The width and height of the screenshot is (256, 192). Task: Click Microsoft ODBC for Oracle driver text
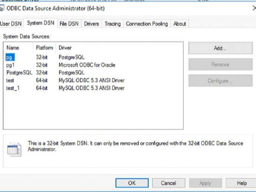(x=87, y=65)
